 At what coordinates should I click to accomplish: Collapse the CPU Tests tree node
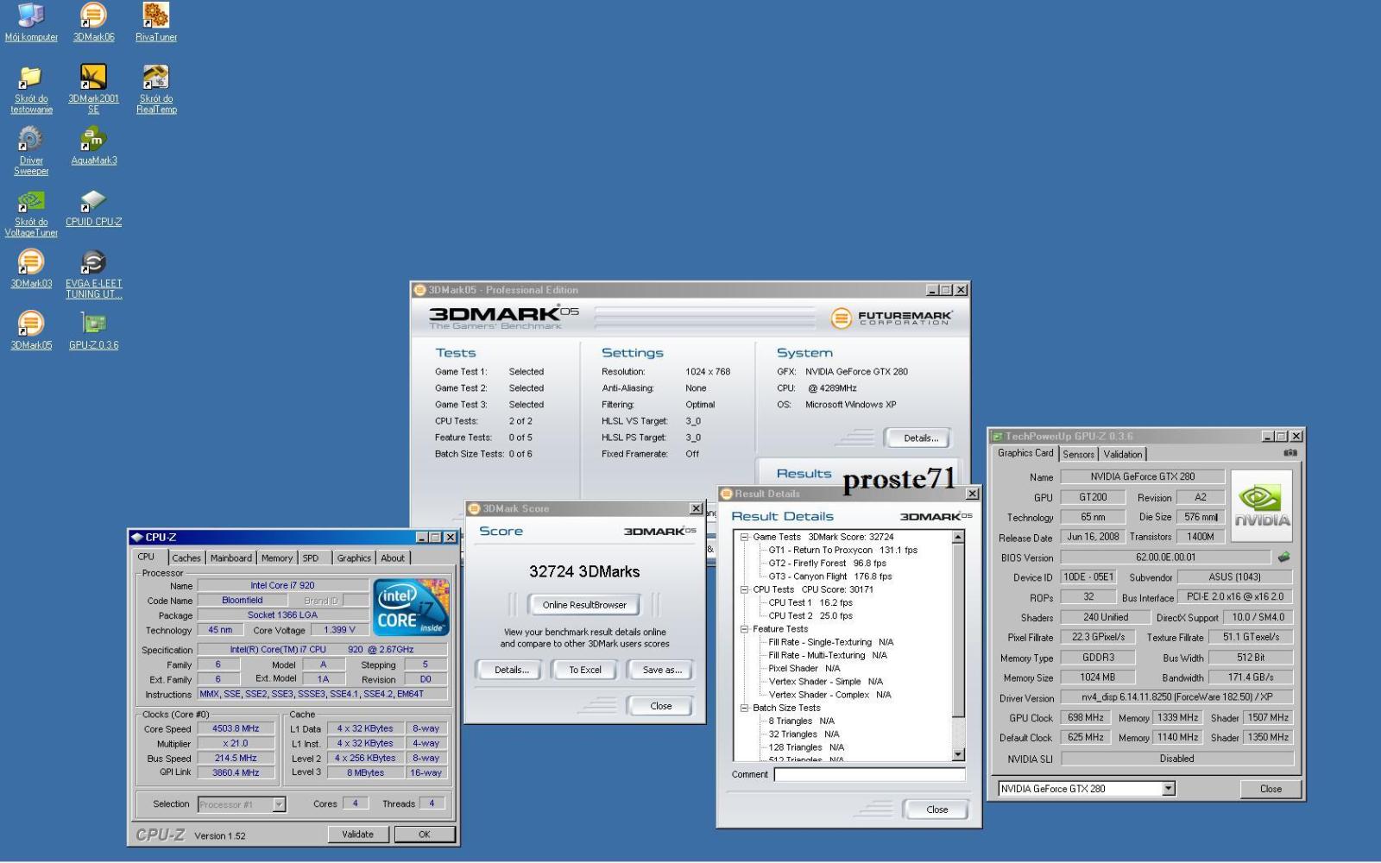click(744, 589)
